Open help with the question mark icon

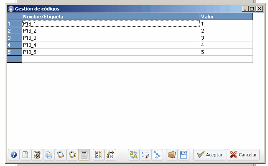(14, 155)
